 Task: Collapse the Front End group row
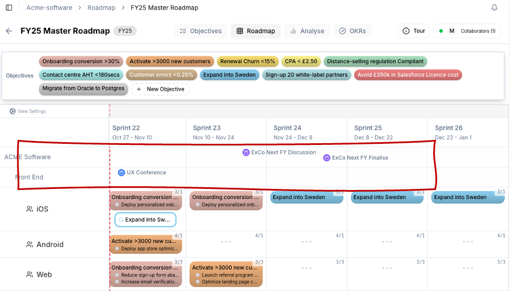pos(29,177)
